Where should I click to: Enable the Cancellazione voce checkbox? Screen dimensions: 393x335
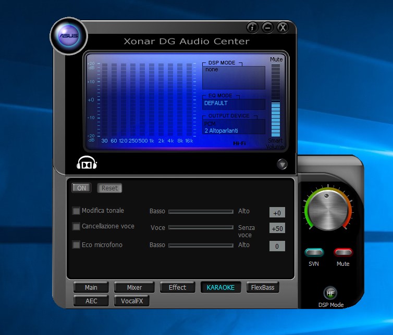tap(76, 226)
